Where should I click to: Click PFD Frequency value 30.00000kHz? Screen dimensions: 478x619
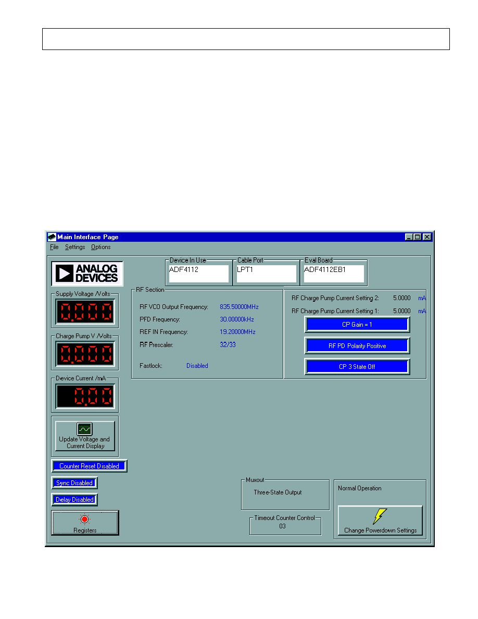tap(236, 319)
